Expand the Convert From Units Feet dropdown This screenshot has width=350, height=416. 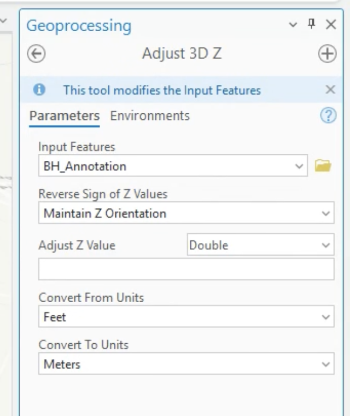pyautogui.click(x=186, y=316)
